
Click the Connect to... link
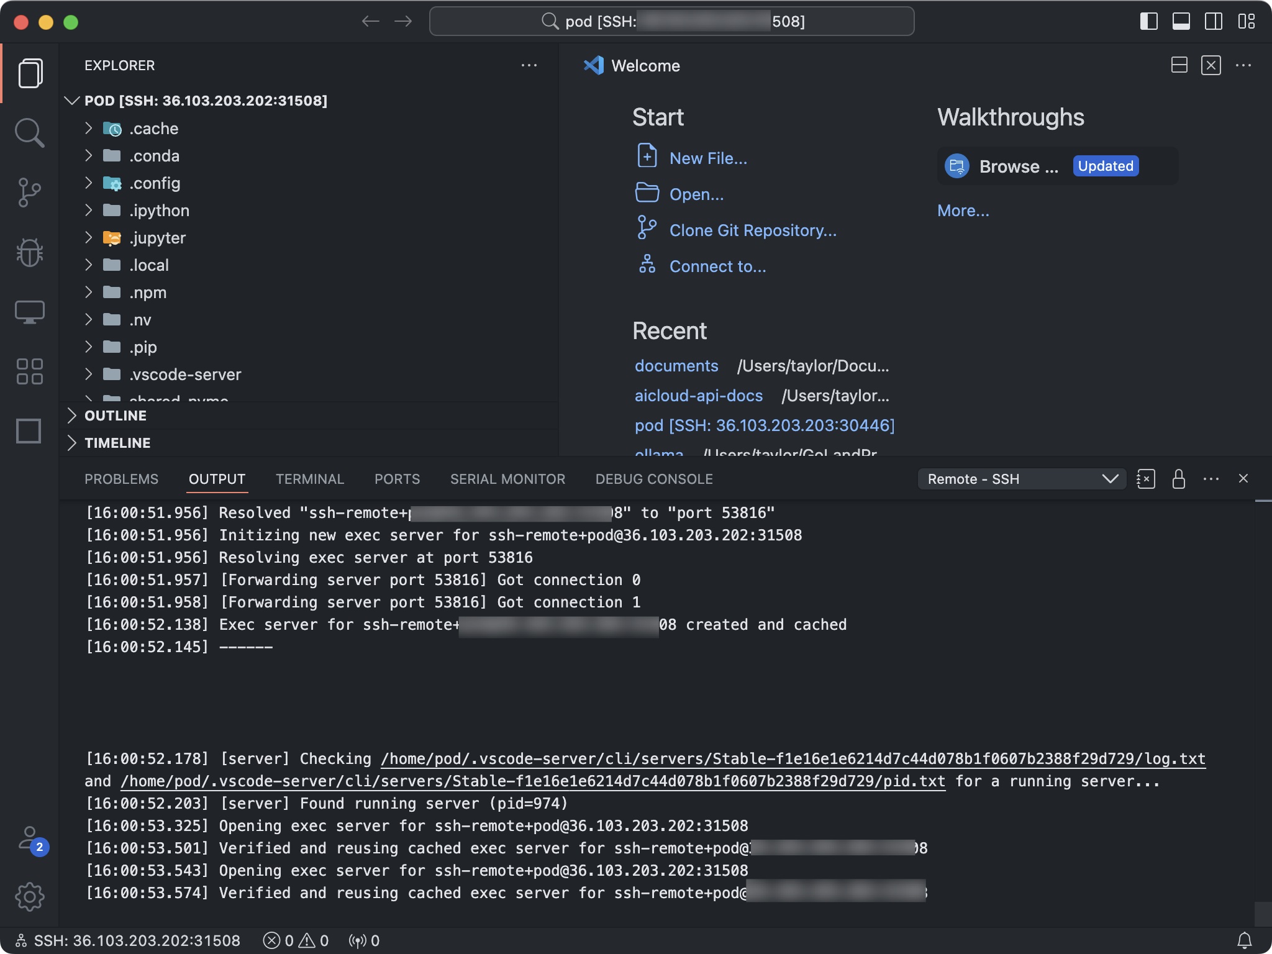point(717,266)
